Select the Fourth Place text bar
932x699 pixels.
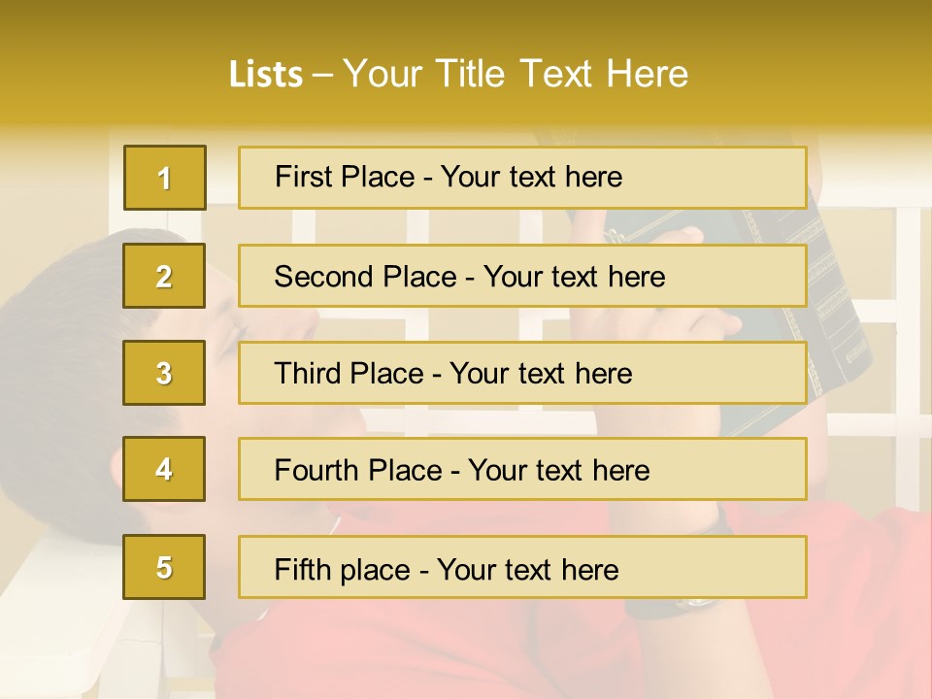click(x=522, y=469)
